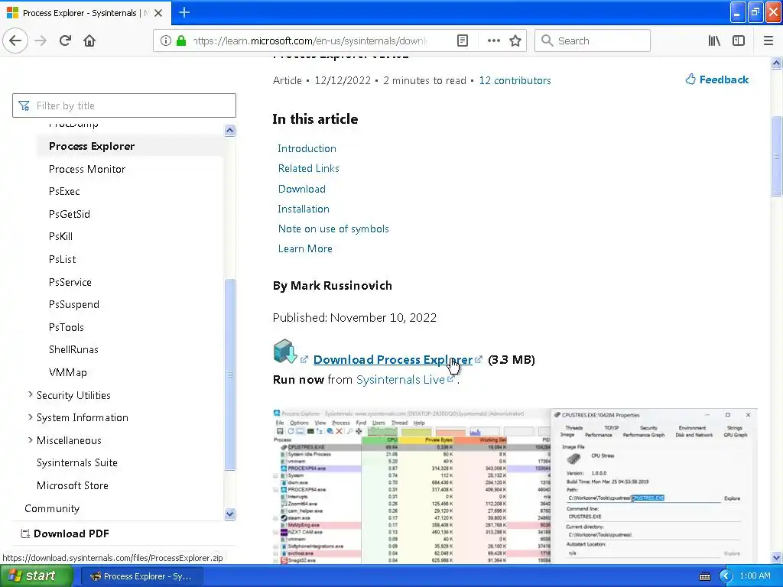The height and width of the screenshot is (587, 783).
Task: Open the Library icon in toolbar
Action: [714, 41]
